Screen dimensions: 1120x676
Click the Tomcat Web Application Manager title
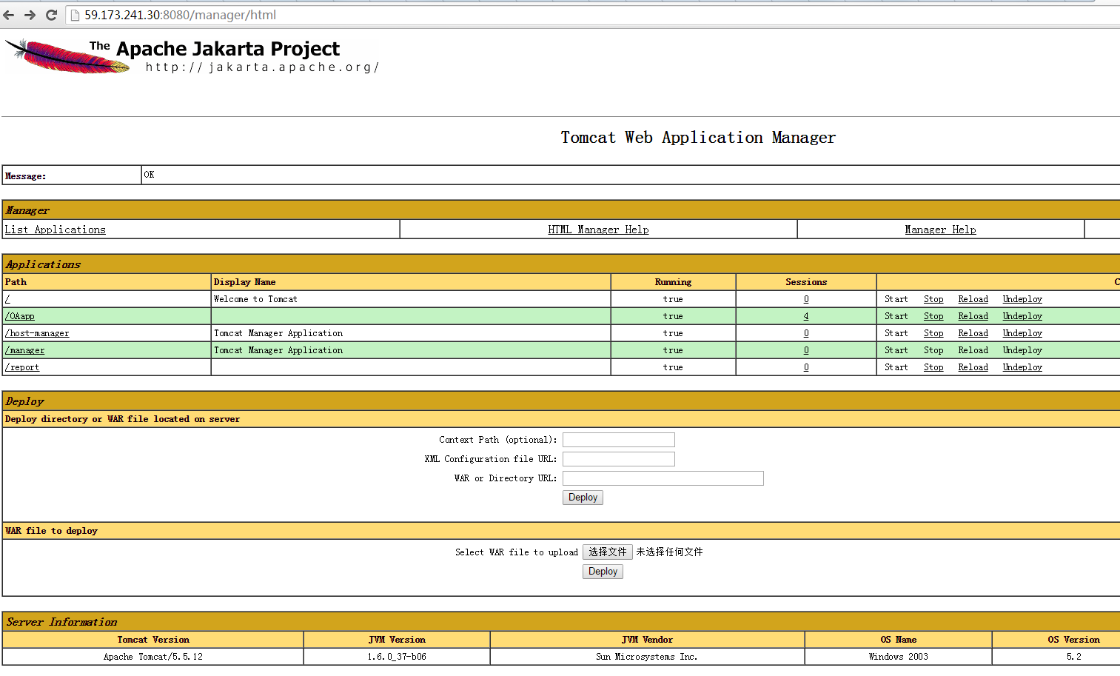[x=698, y=138]
